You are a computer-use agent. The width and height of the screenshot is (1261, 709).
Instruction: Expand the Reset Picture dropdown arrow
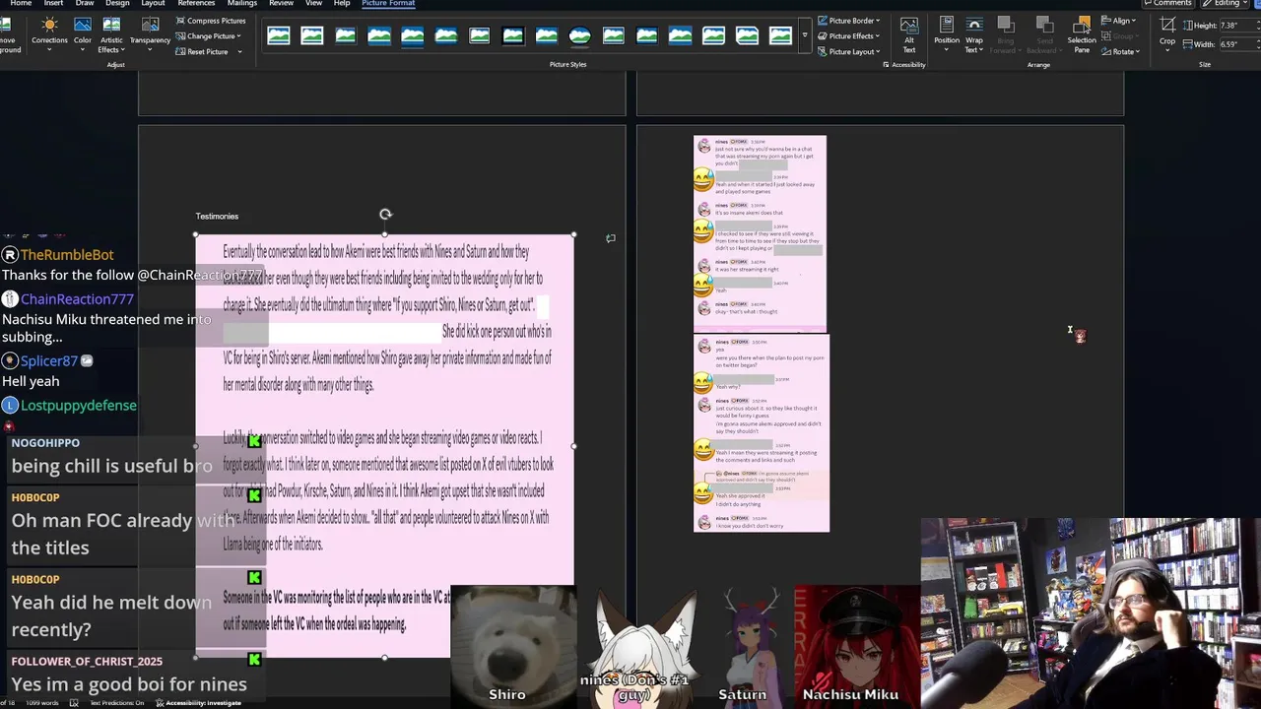[x=239, y=51]
